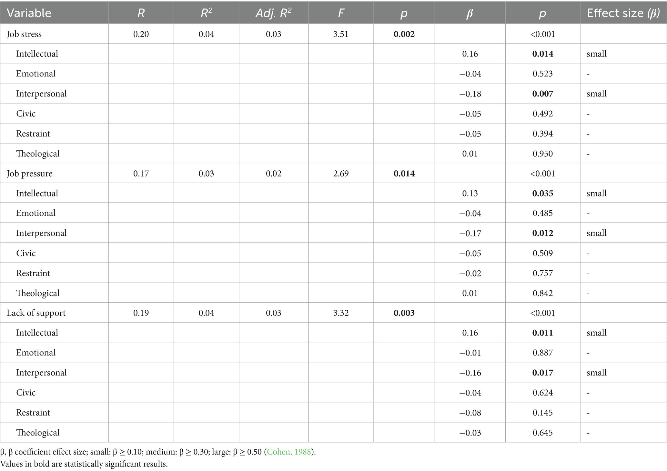The image size is (667, 471).
Task: Click the Effect size (β) column header
Action: [x=623, y=13]
